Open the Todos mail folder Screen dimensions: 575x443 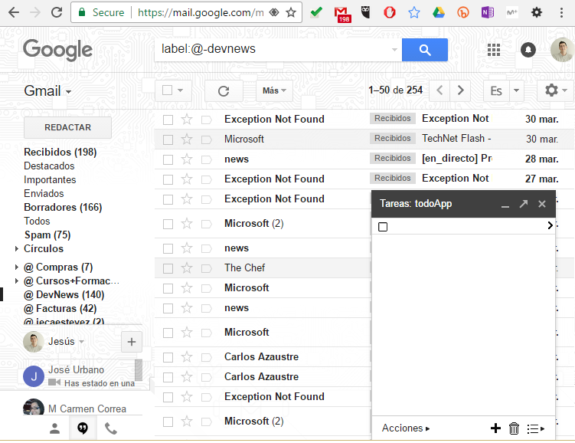37,221
